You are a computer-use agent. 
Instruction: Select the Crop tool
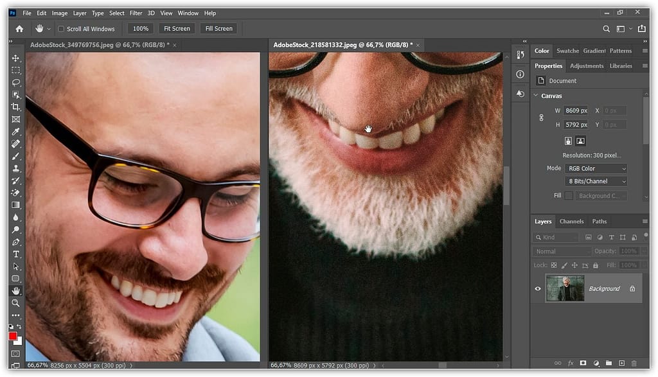pos(16,107)
